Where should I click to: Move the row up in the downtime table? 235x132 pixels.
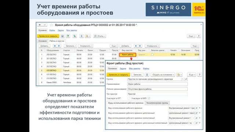coord(136,46)
